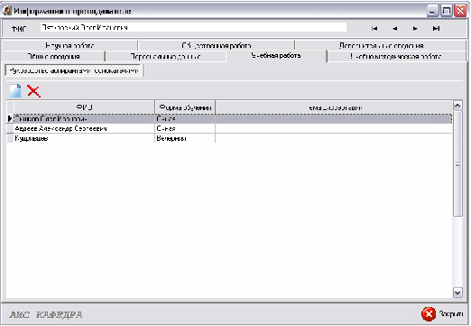Select the Руководство аспирантами-соискателями sub-tab

tap(73, 70)
